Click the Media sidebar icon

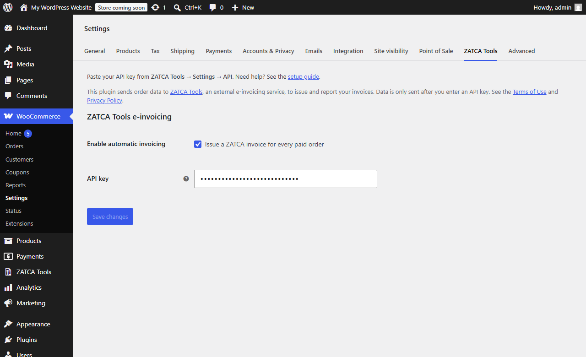[8, 64]
